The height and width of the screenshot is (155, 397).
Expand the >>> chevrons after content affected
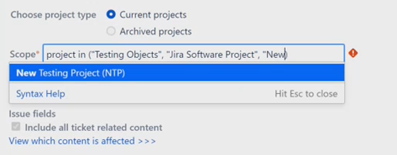point(147,141)
